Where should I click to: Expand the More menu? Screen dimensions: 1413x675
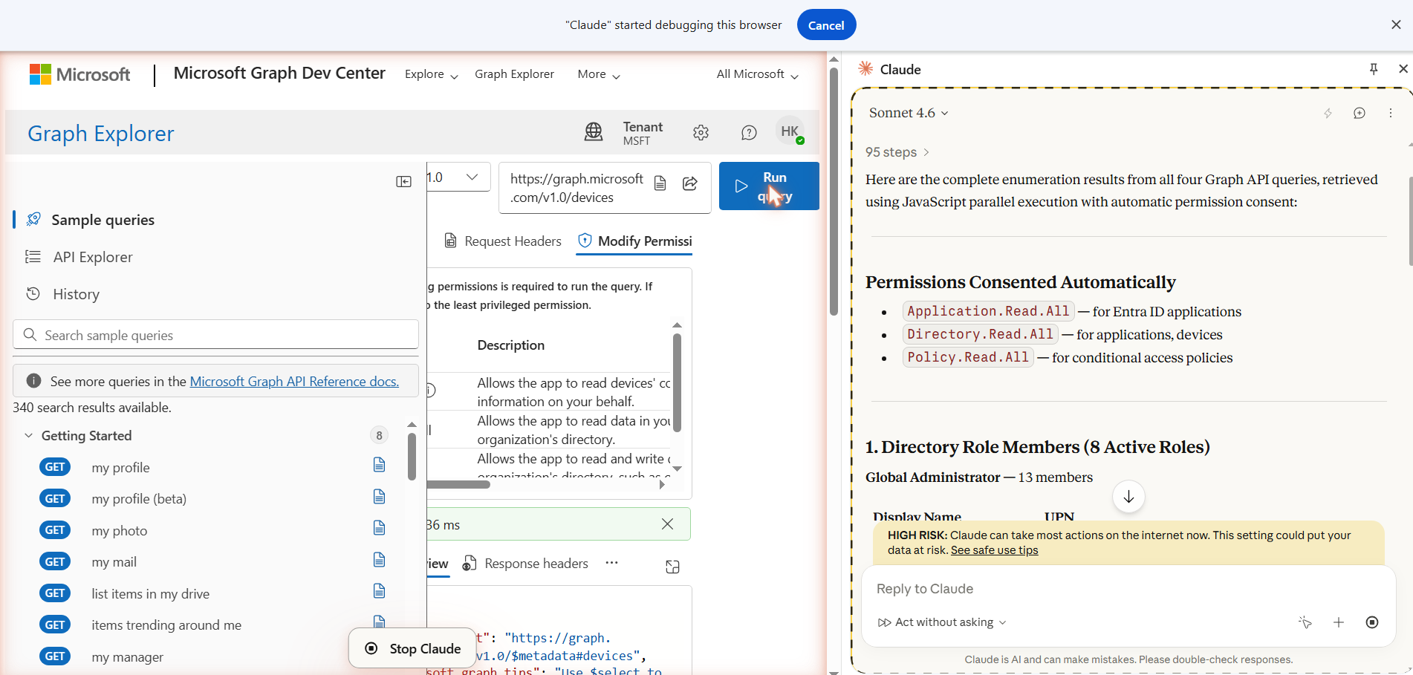click(599, 74)
